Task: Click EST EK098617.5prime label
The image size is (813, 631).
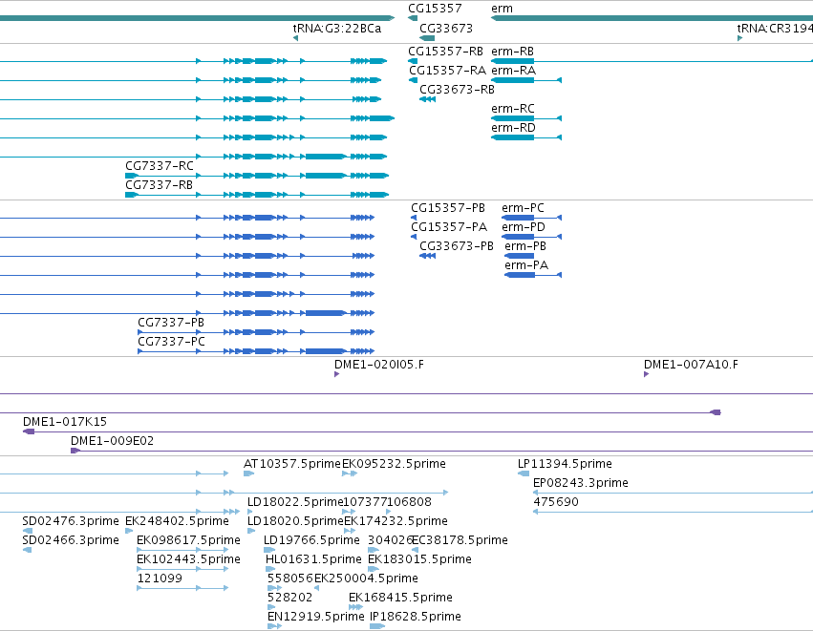Action: click(189, 540)
